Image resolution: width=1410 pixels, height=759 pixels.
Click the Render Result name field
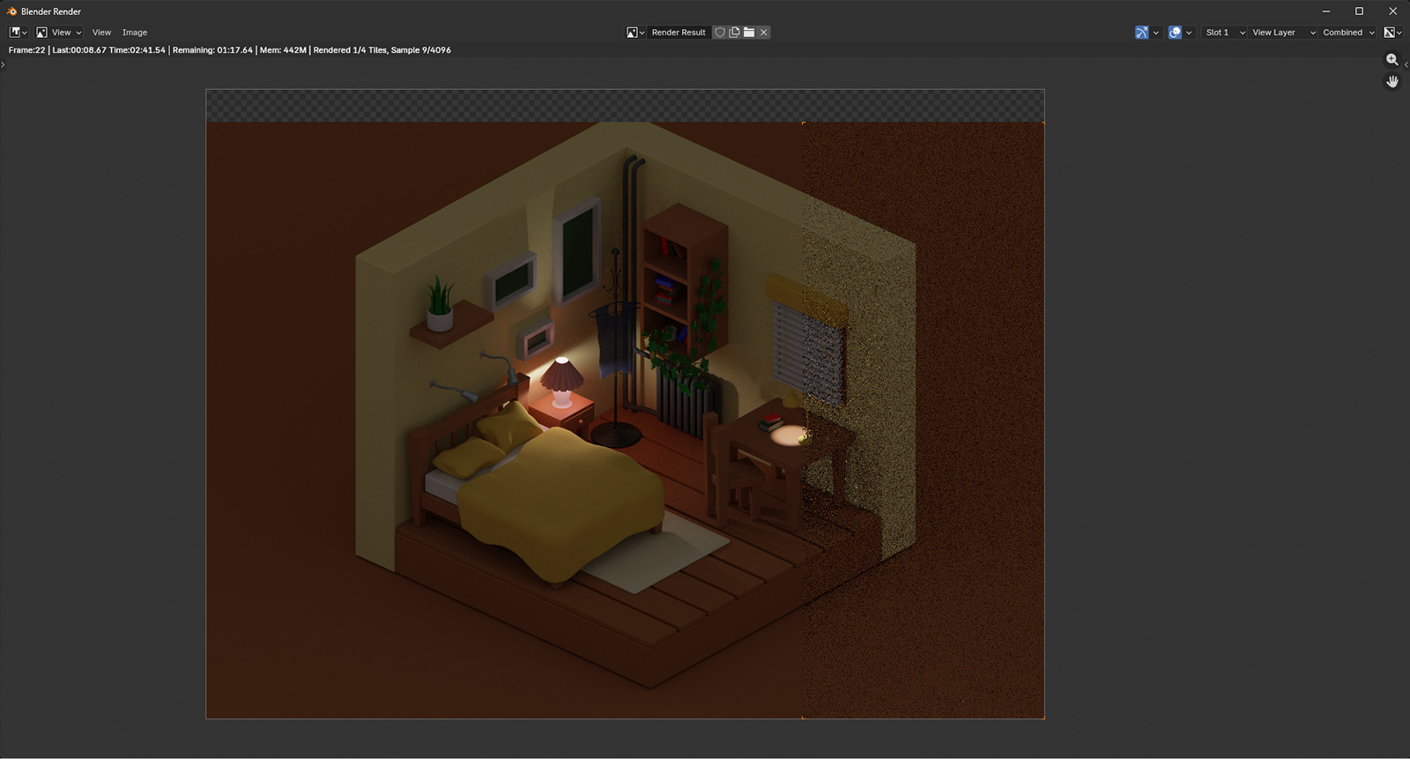coord(679,33)
